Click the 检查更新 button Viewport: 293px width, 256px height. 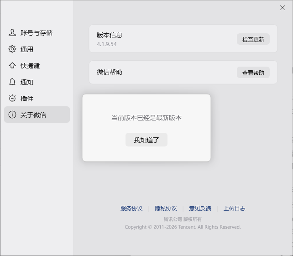tap(253, 39)
